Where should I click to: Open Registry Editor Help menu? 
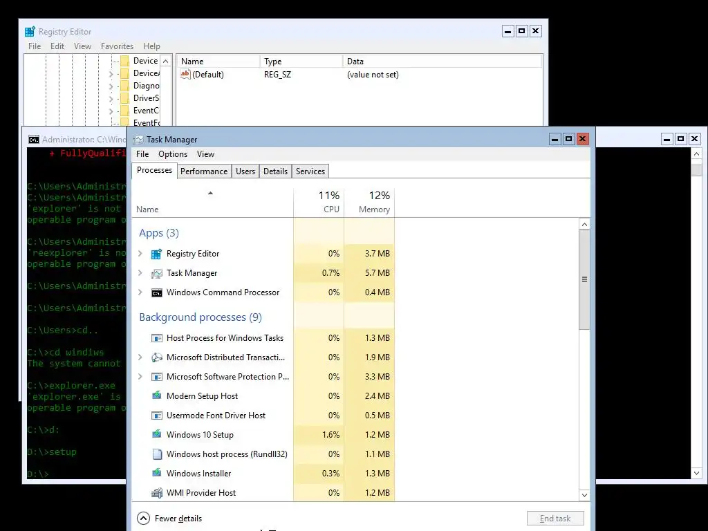coord(151,46)
